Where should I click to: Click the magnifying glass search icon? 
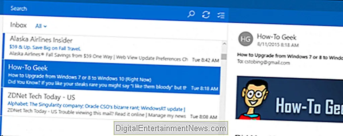pyautogui.click(x=191, y=15)
